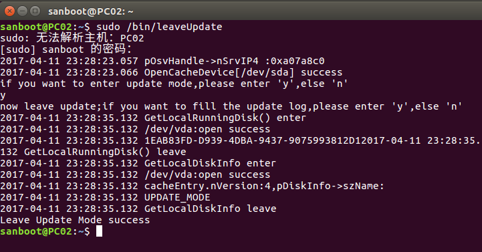Click the single 'y' response line
482x252 pixels.
click(3, 95)
